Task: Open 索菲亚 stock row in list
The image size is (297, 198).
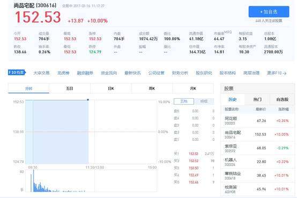Action: pyautogui.click(x=258, y=148)
